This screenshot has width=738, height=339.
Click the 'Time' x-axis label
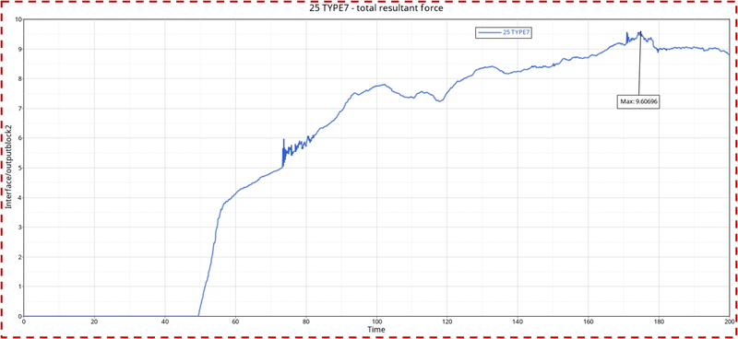(376, 330)
